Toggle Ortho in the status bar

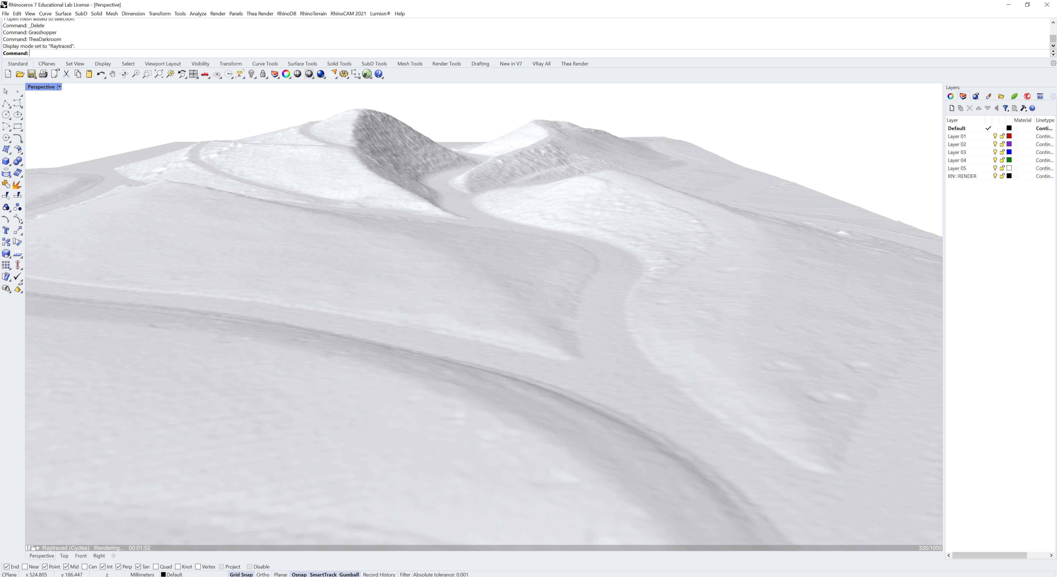coord(263,575)
